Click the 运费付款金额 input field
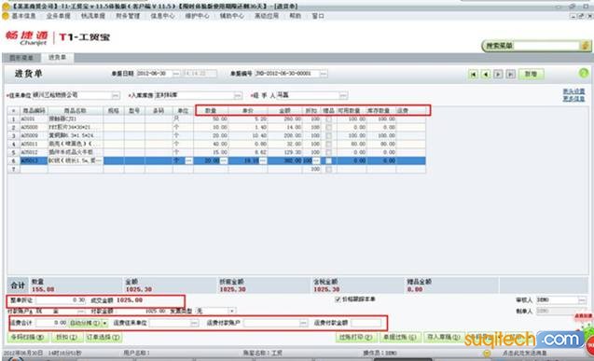 click(366, 323)
